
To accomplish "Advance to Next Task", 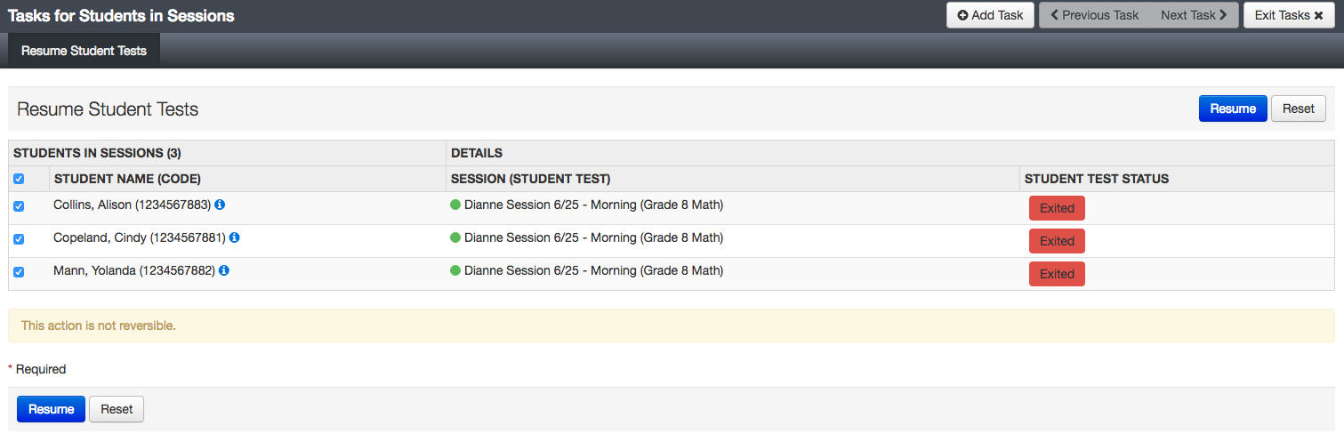I will (x=1194, y=15).
